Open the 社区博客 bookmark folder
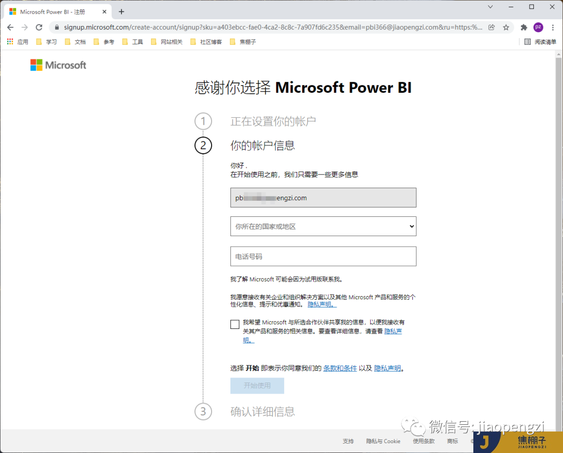 pyautogui.click(x=206, y=42)
